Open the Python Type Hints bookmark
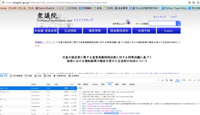 pyautogui.click(x=174, y=8)
